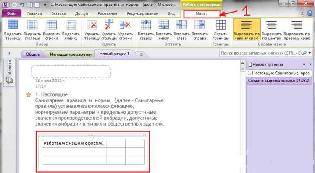Click the empty page title box
This screenshot has width=315, height=173.
point(71,71)
